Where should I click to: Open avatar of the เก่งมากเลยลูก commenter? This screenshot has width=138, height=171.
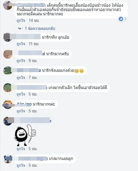tap(8, 159)
